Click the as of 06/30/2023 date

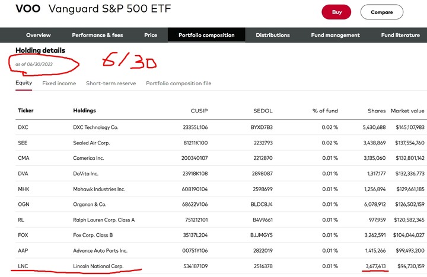click(x=34, y=64)
